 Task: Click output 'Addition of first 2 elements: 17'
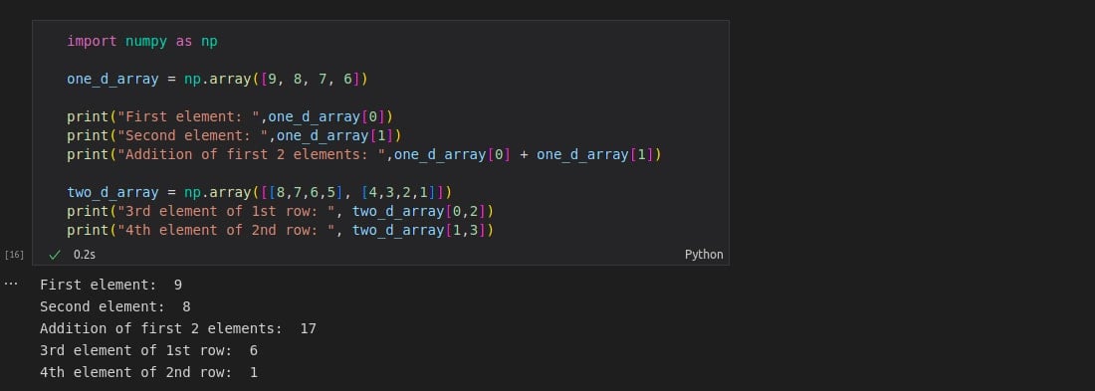[x=178, y=328]
